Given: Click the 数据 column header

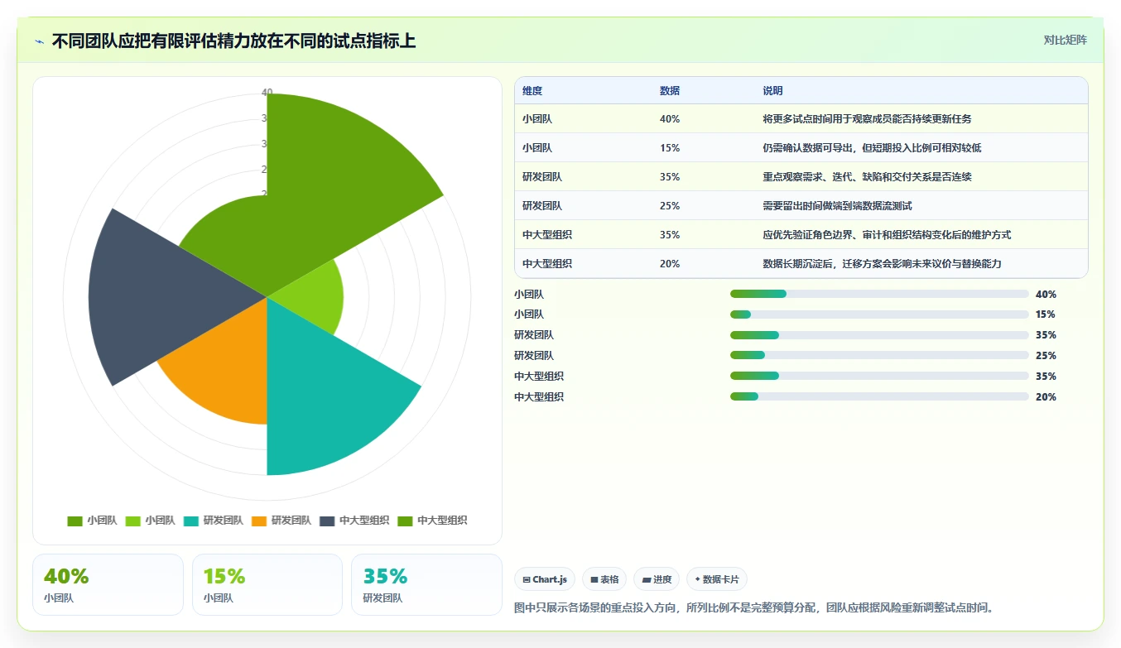Looking at the screenshot, I should coord(670,91).
